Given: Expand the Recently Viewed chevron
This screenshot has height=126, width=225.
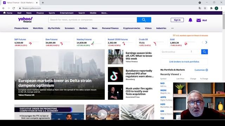Looking at the screenshot, I should 180,75.
